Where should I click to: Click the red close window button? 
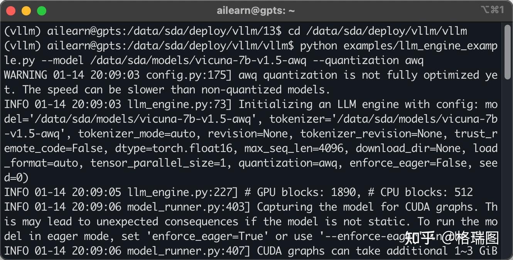(11, 11)
